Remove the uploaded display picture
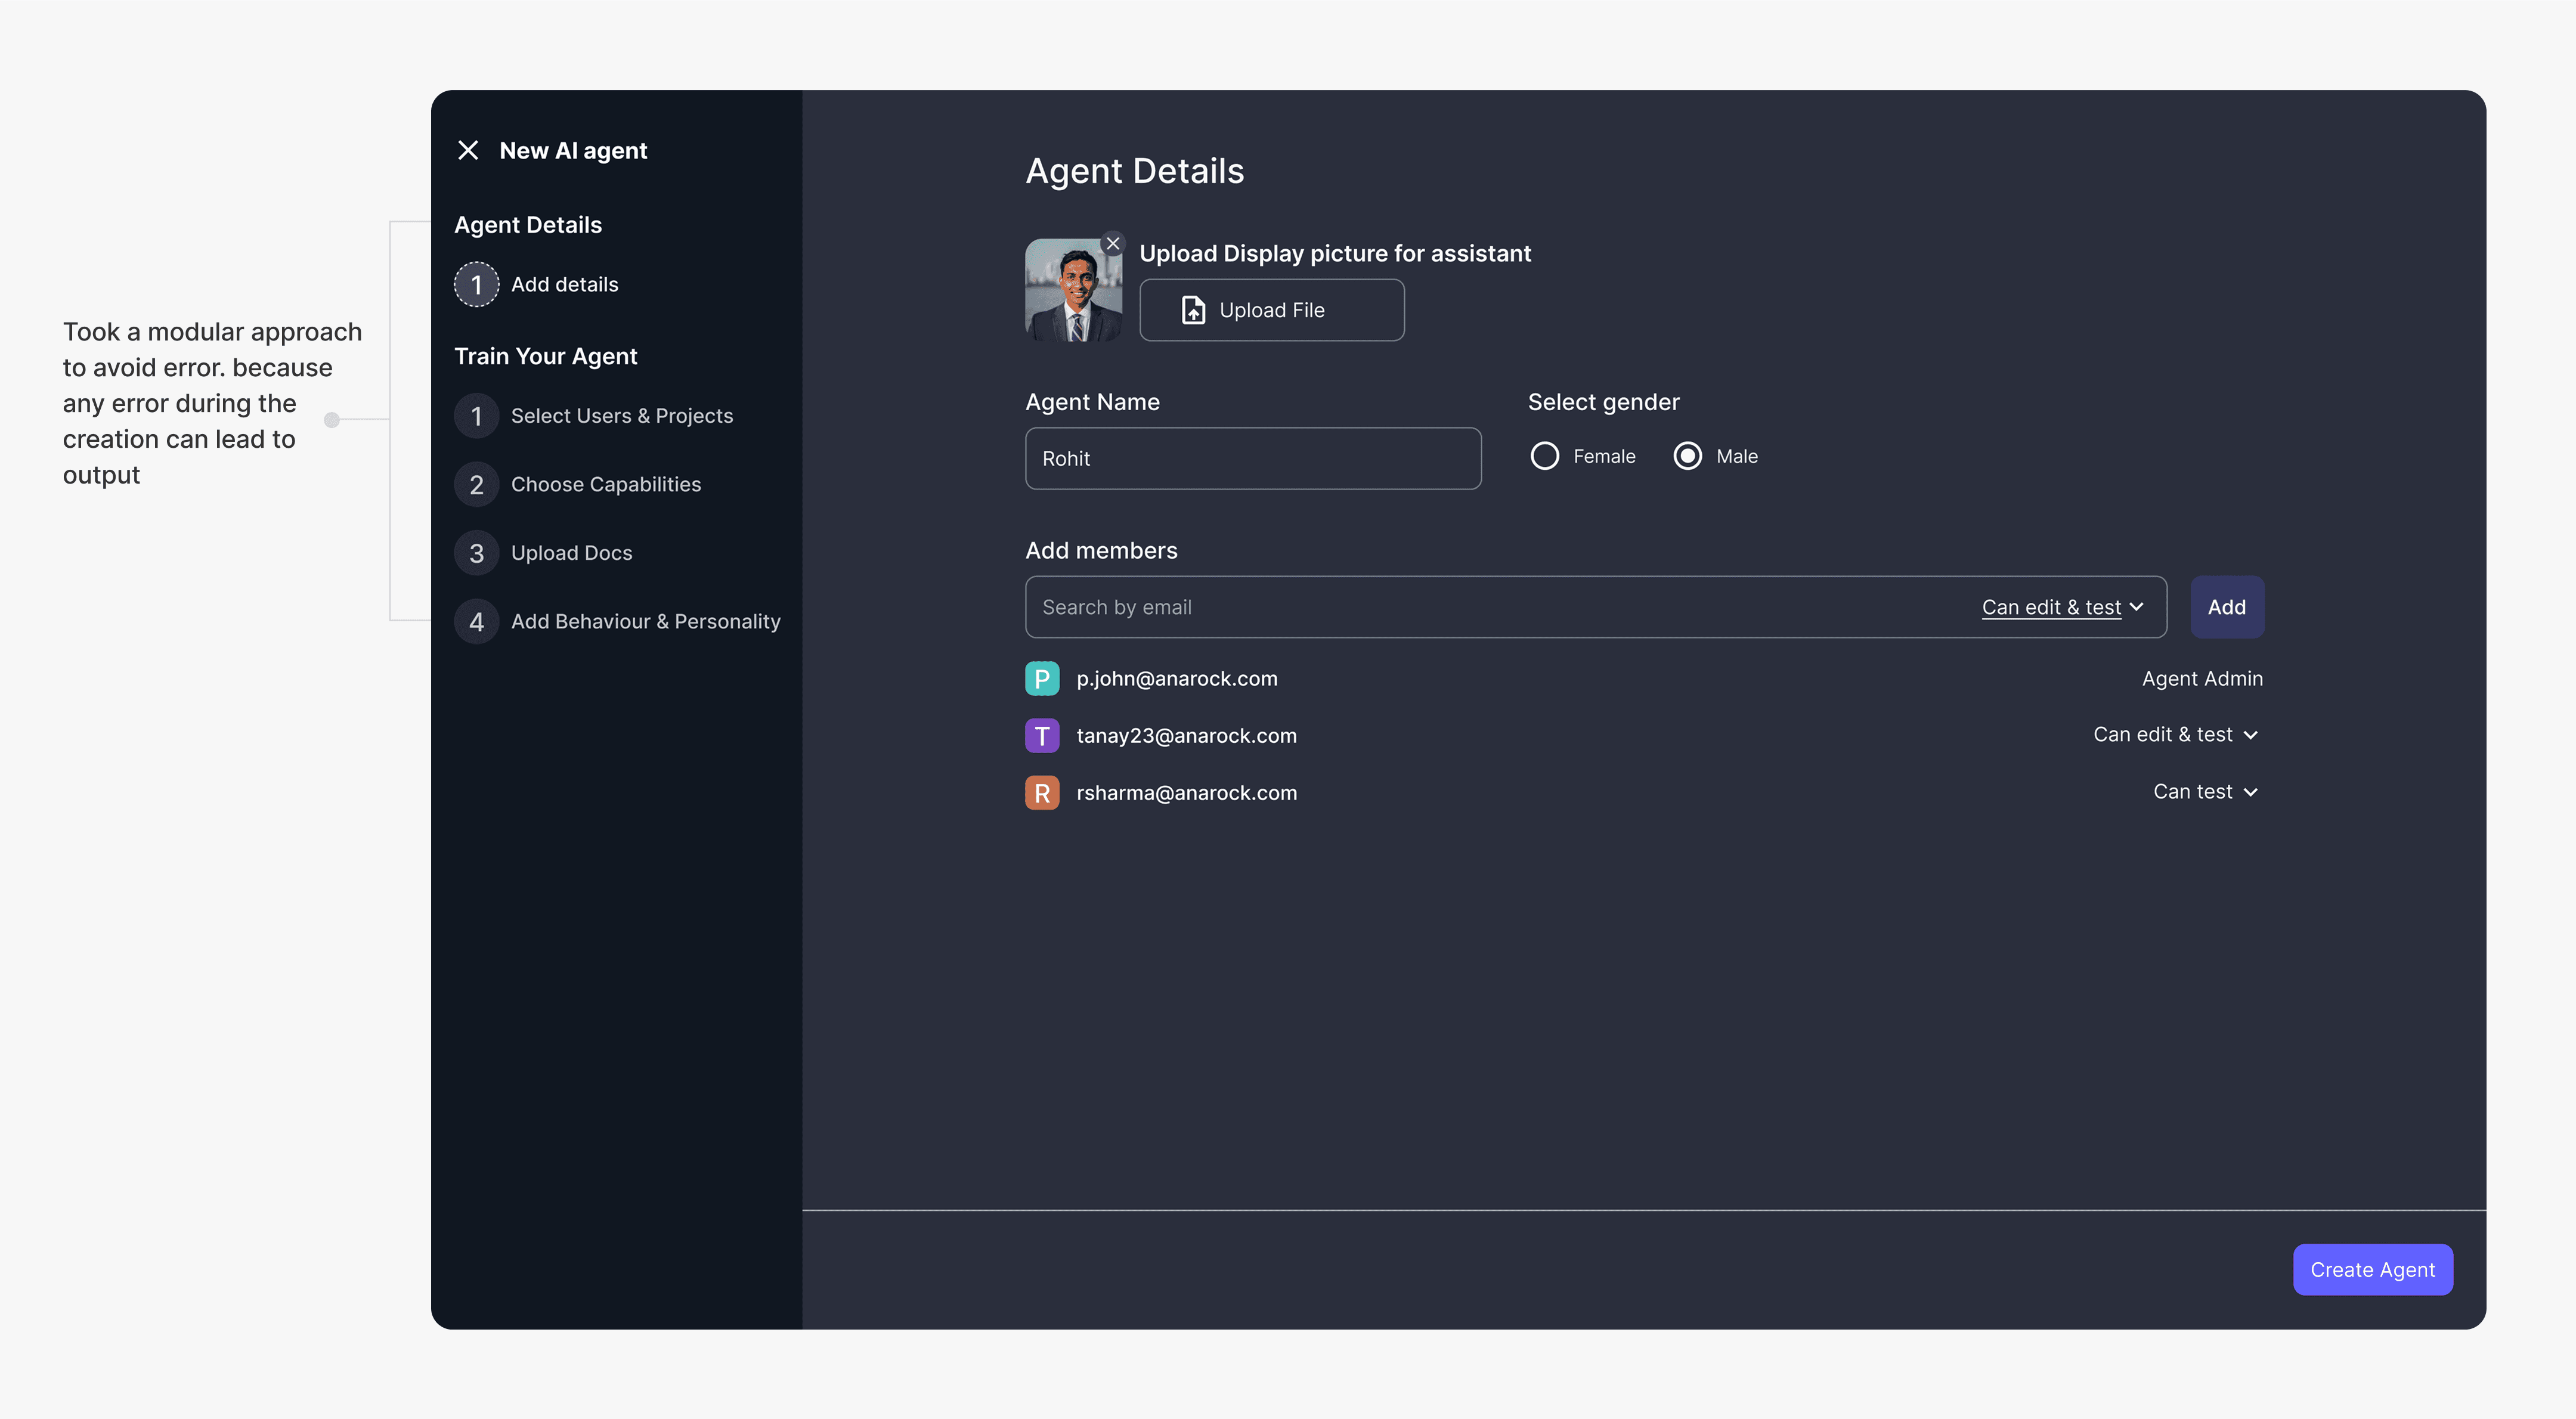This screenshot has height=1419, width=2576. pos(1112,244)
